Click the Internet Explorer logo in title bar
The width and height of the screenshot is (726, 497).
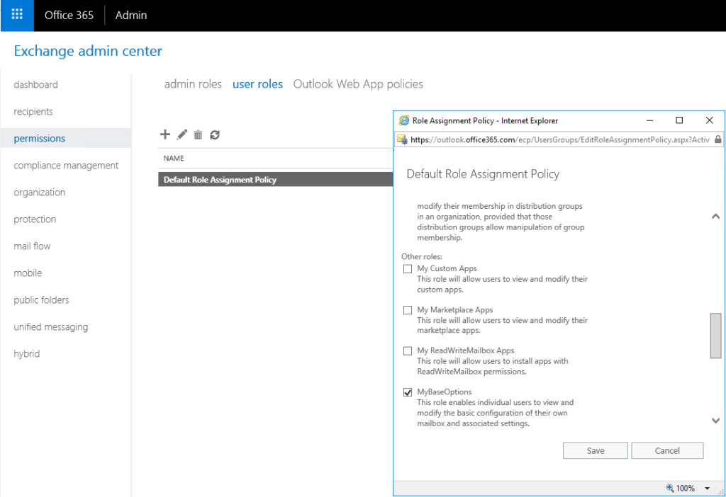click(404, 121)
